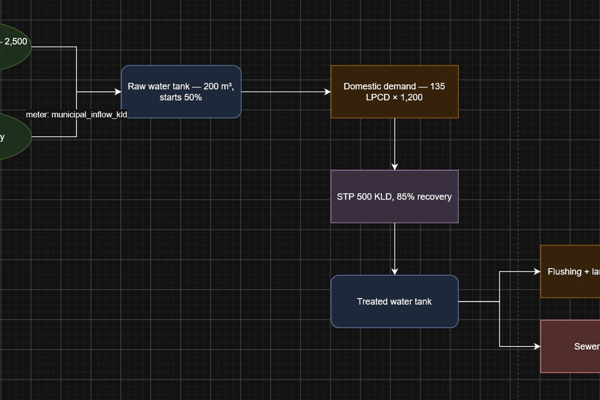Select the arrow entering the Sewer box

coord(520,346)
